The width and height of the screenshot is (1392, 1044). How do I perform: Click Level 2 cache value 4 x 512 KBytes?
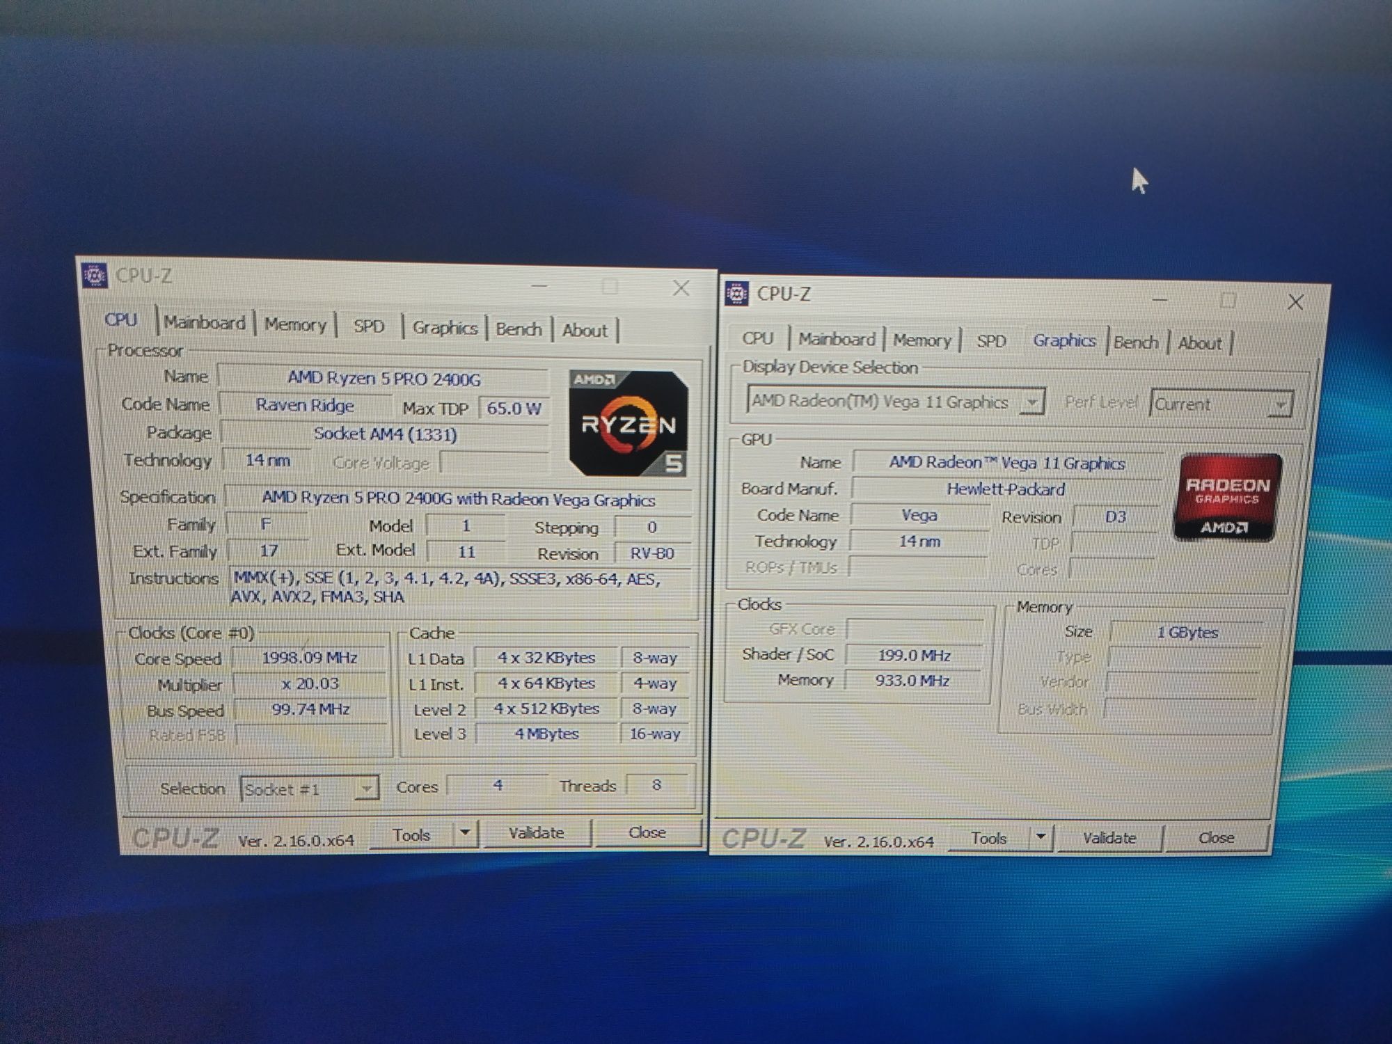(546, 709)
